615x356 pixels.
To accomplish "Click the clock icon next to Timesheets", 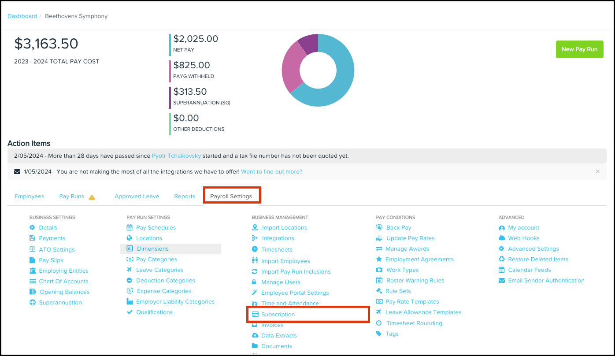I will pos(255,249).
